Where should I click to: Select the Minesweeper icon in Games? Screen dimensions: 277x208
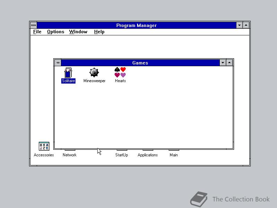coord(94,72)
